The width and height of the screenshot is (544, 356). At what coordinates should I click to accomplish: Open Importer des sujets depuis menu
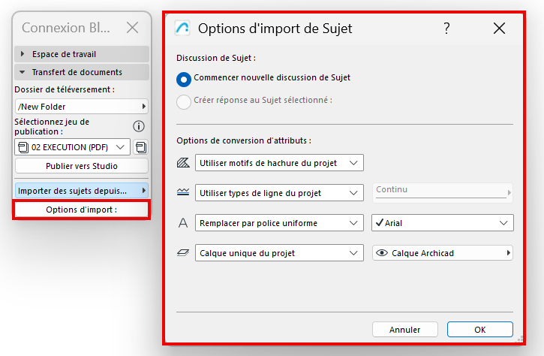coord(81,191)
